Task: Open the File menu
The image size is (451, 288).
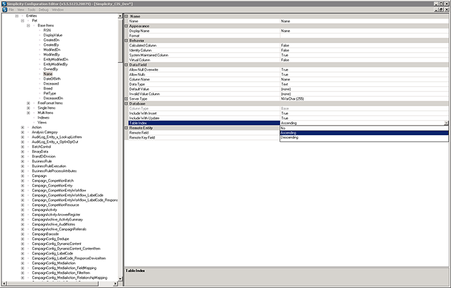Action: click(12, 10)
